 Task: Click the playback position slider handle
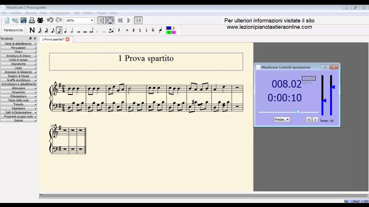click(298, 112)
